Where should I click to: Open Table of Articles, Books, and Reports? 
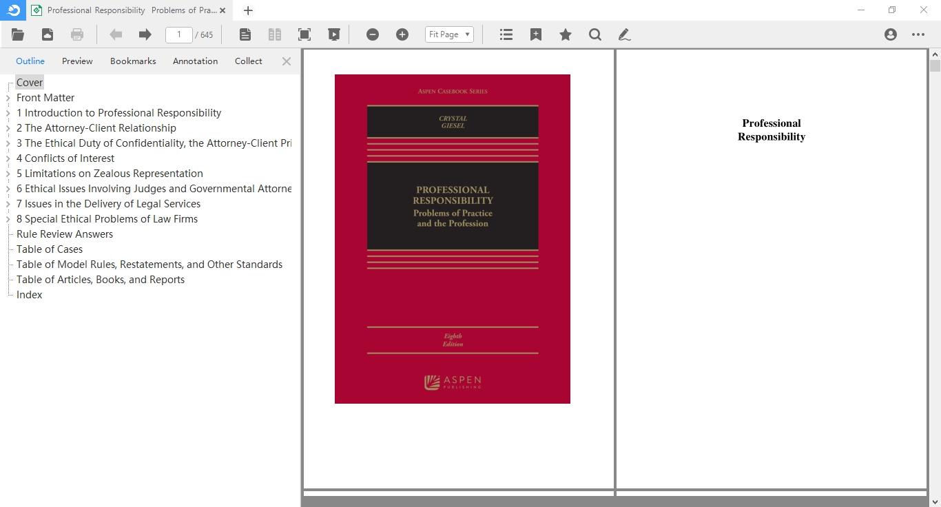[x=101, y=280]
